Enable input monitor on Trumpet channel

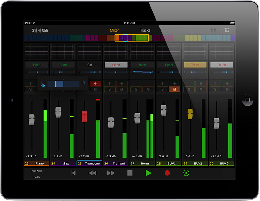pyautogui.click(x=110, y=83)
